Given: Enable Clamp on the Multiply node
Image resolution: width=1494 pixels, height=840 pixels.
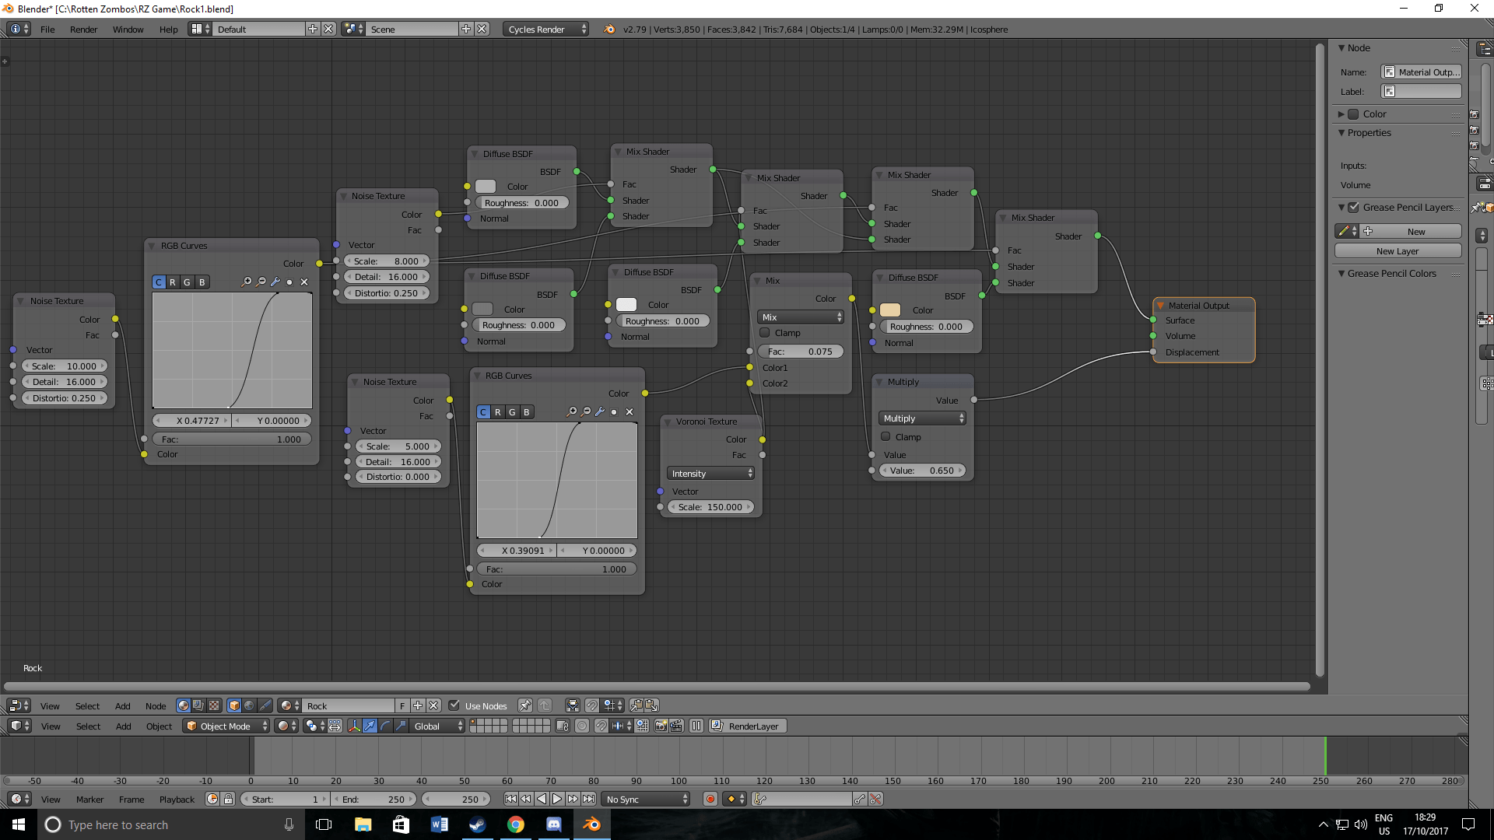Looking at the screenshot, I should 886,436.
